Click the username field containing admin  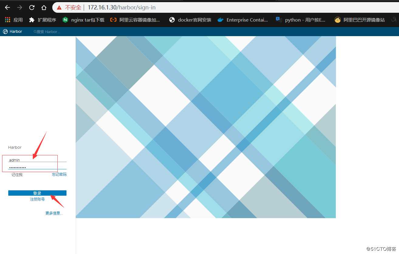[37, 160]
